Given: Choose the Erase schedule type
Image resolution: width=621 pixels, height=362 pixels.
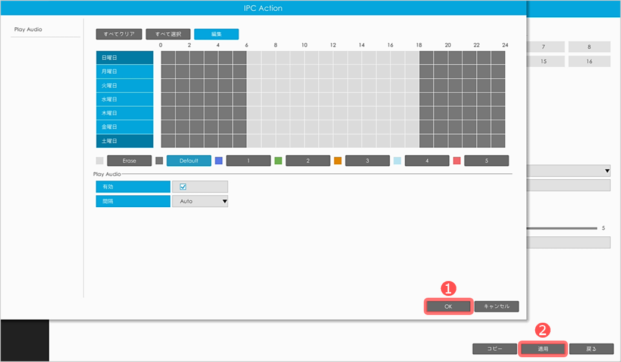Looking at the screenshot, I should point(129,161).
